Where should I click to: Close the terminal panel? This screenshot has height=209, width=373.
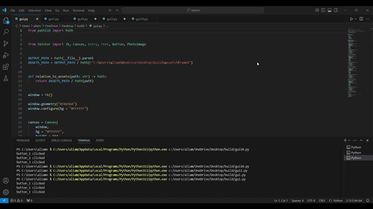pos(367,140)
